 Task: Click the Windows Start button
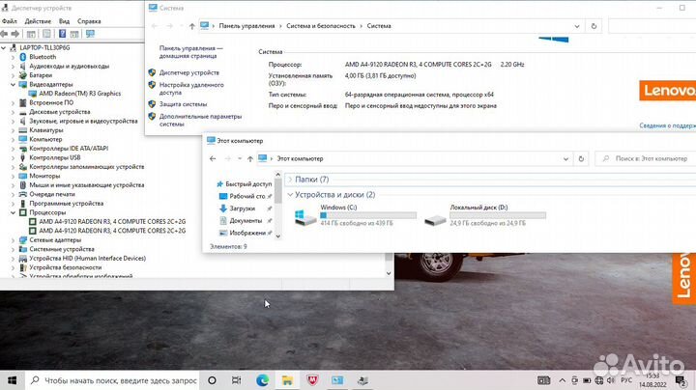tap(12, 380)
